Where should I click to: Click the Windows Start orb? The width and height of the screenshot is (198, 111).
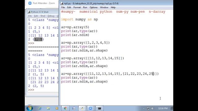pyautogui.click(x=30, y=108)
